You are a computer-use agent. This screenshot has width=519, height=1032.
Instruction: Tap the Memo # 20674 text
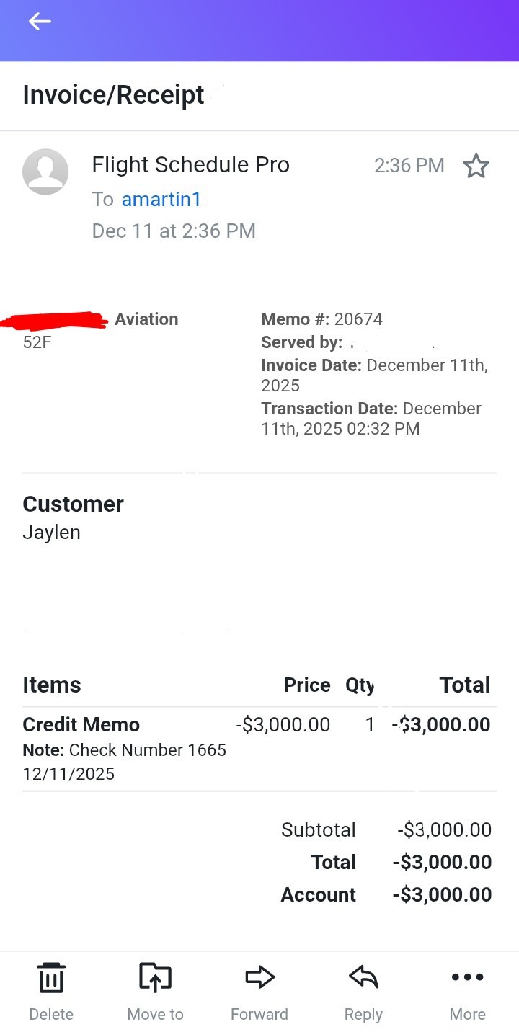(321, 319)
